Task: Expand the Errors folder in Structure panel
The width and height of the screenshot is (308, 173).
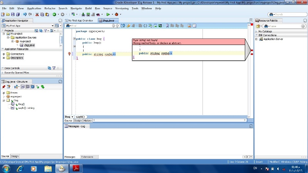Action: [x=3, y=93]
